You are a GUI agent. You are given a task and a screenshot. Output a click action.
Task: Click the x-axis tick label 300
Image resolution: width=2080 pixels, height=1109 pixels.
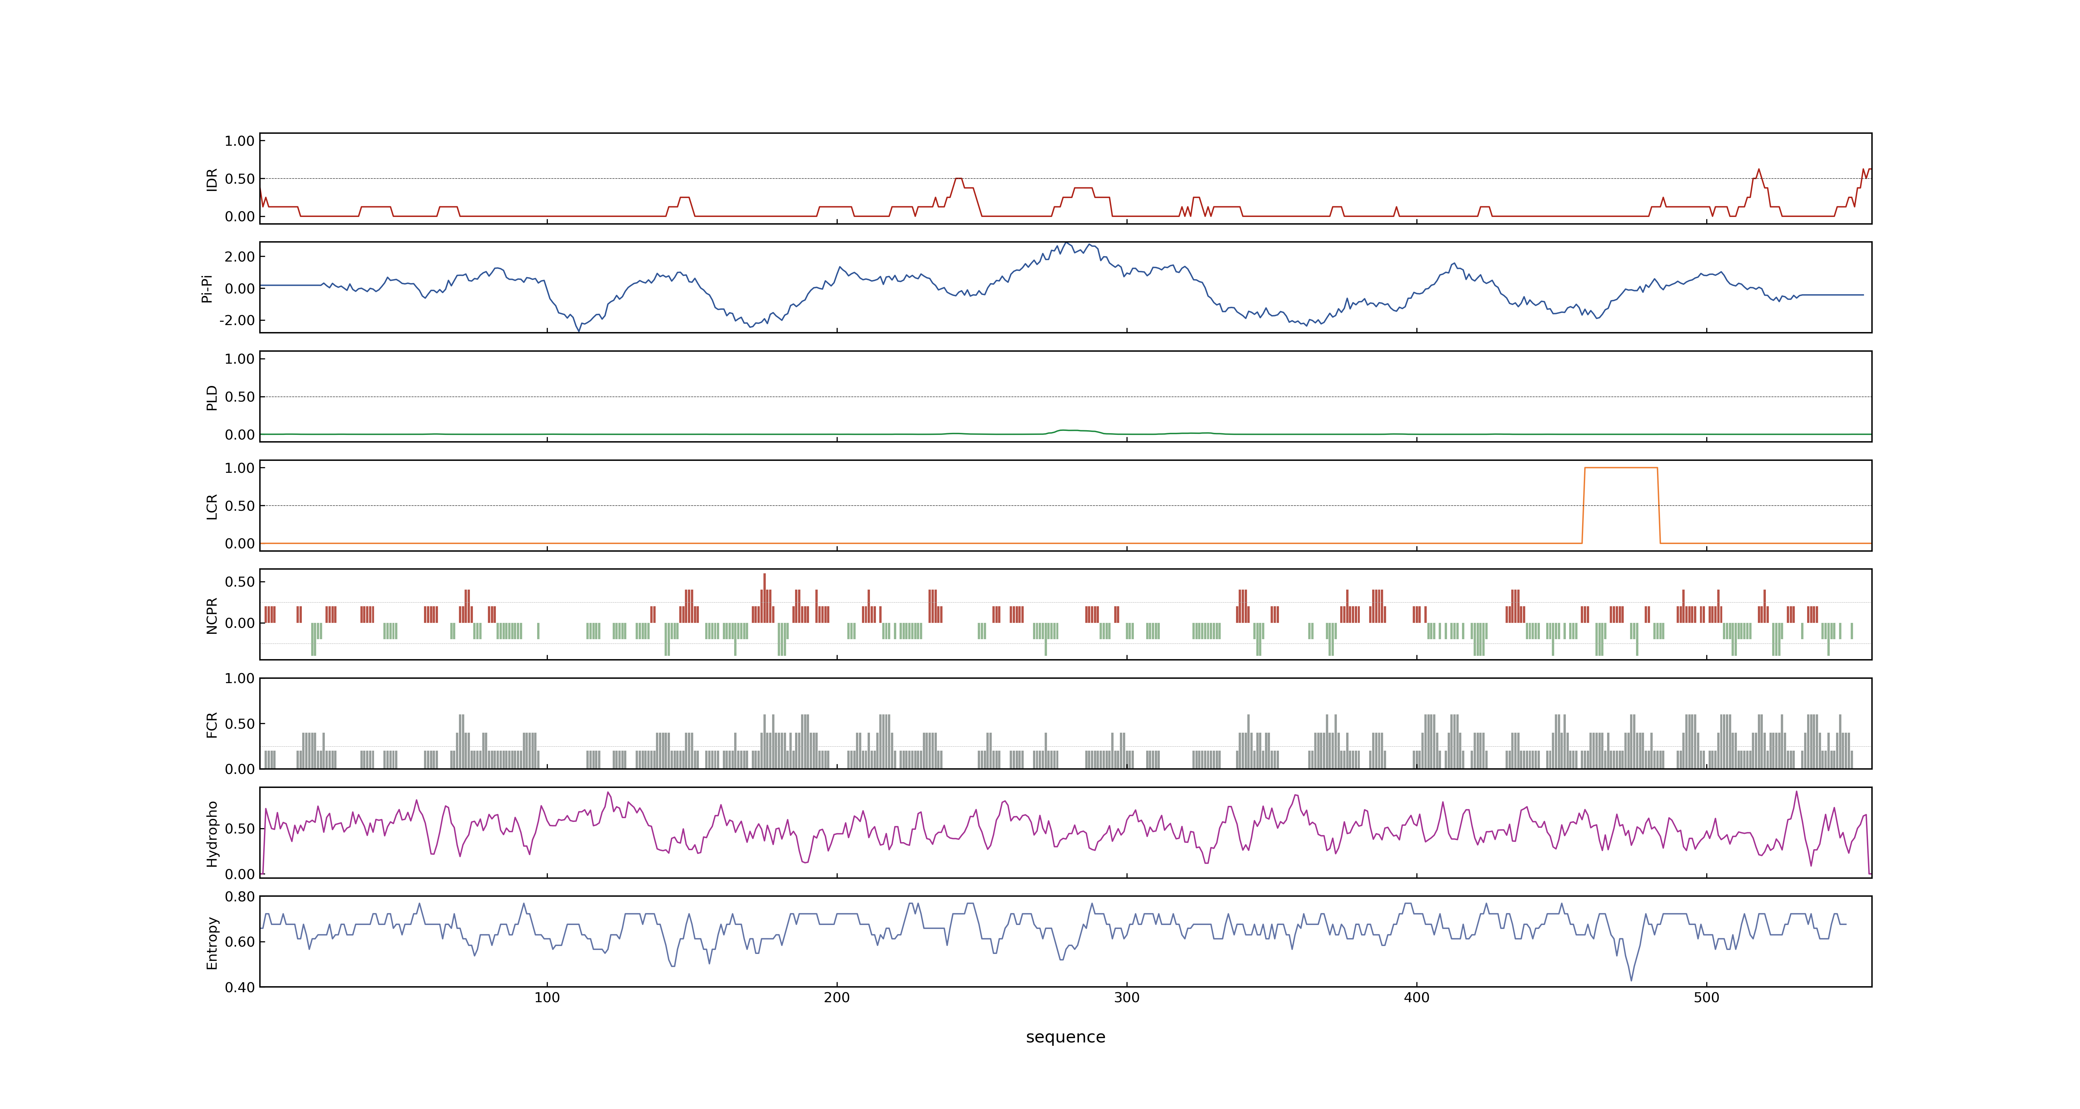(1127, 998)
